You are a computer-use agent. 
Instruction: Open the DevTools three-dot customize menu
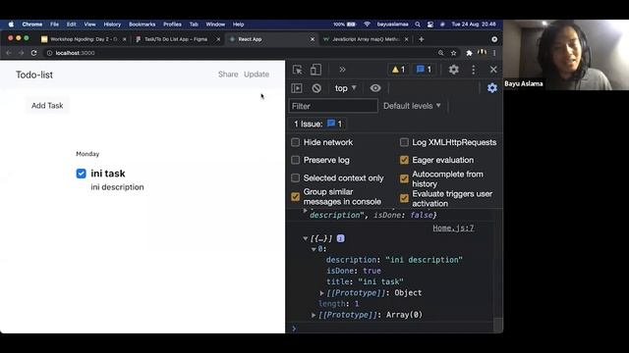point(474,70)
